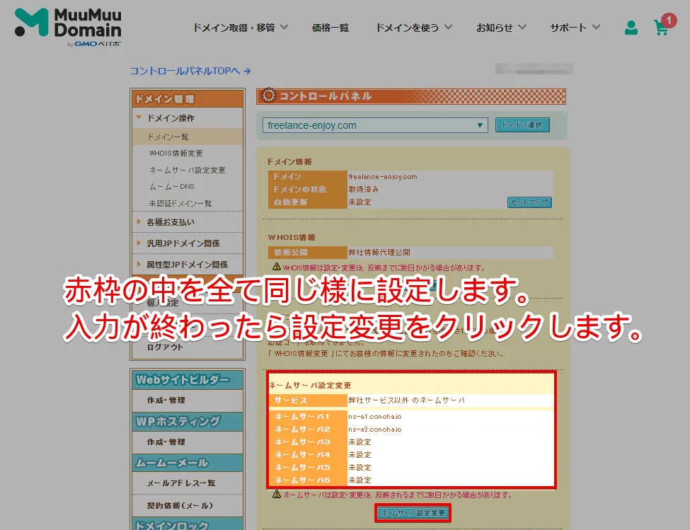Click ログアウト in sidebar
Screen dimensions: 690x530
click(165, 347)
